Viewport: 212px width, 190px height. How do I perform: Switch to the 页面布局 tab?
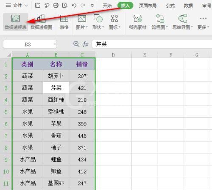[148, 5]
